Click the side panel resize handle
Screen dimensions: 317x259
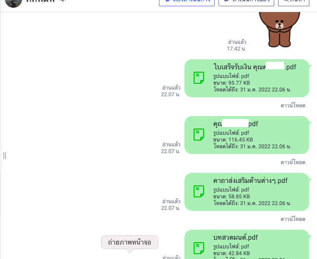coord(5,155)
